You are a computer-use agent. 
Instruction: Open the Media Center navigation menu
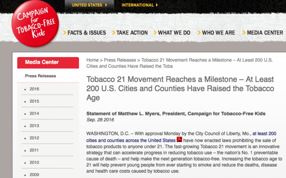click(263, 33)
